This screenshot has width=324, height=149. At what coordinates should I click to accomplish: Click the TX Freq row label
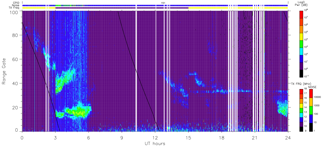[14, 8]
